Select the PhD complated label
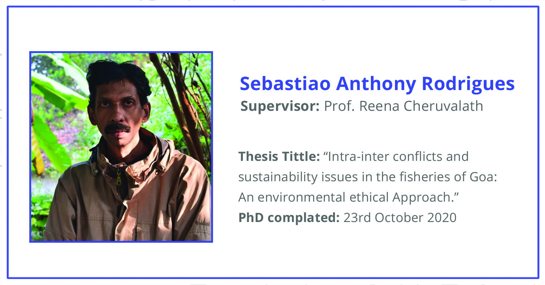This screenshot has height=285, width=545. coord(289,218)
